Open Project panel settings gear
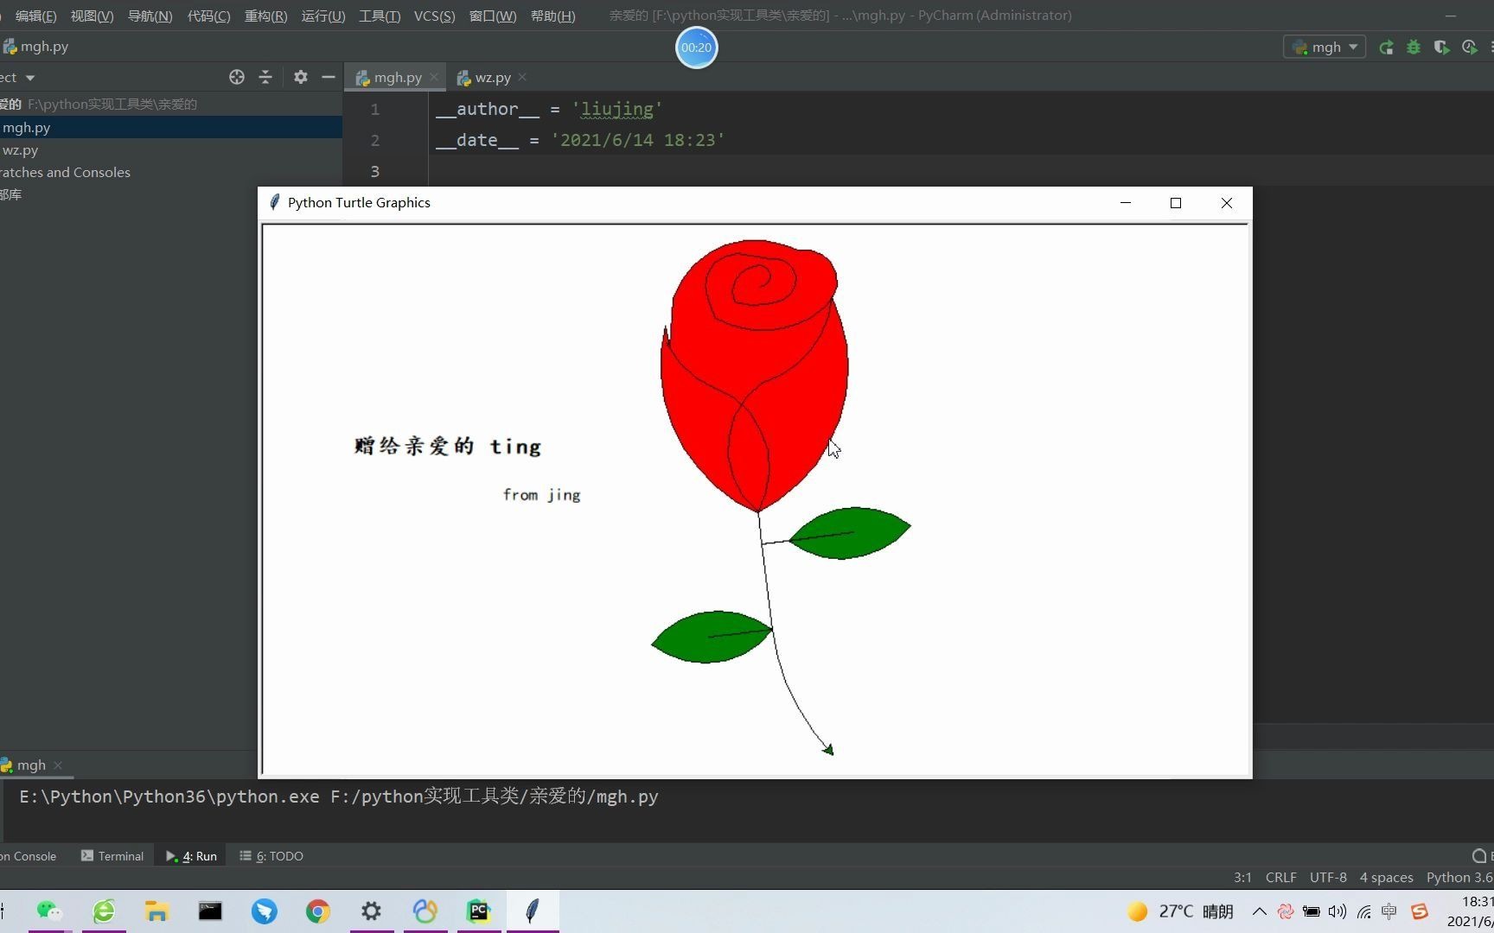 300,77
